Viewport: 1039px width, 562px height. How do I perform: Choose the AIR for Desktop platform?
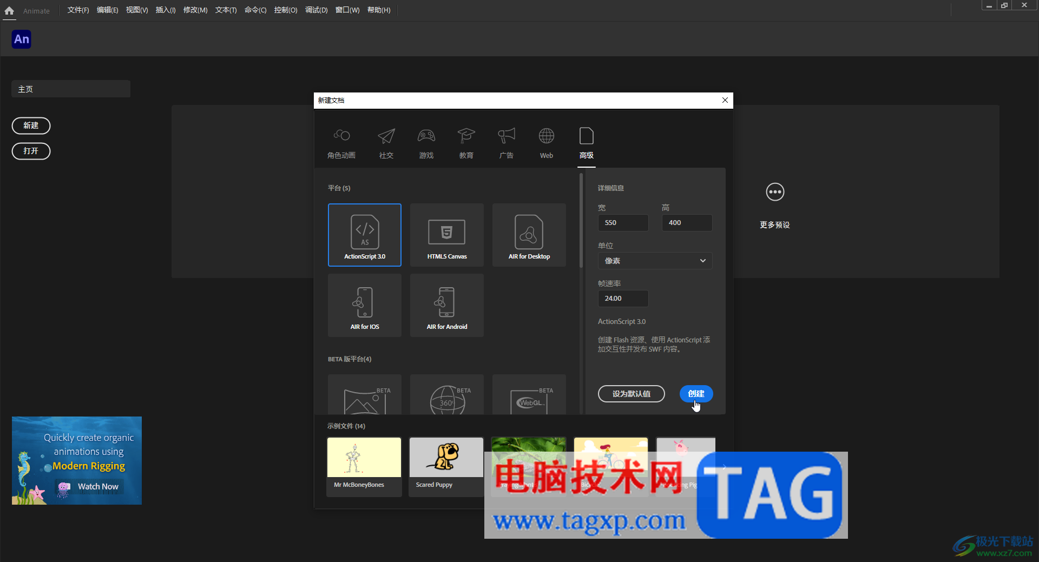click(x=529, y=235)
